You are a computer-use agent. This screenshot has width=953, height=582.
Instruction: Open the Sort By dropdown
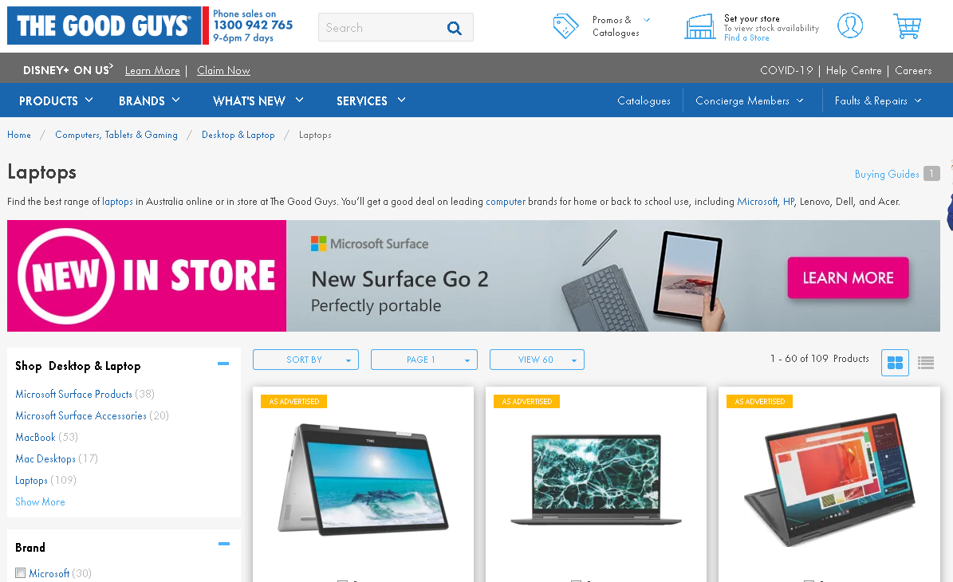coord(305,360)
